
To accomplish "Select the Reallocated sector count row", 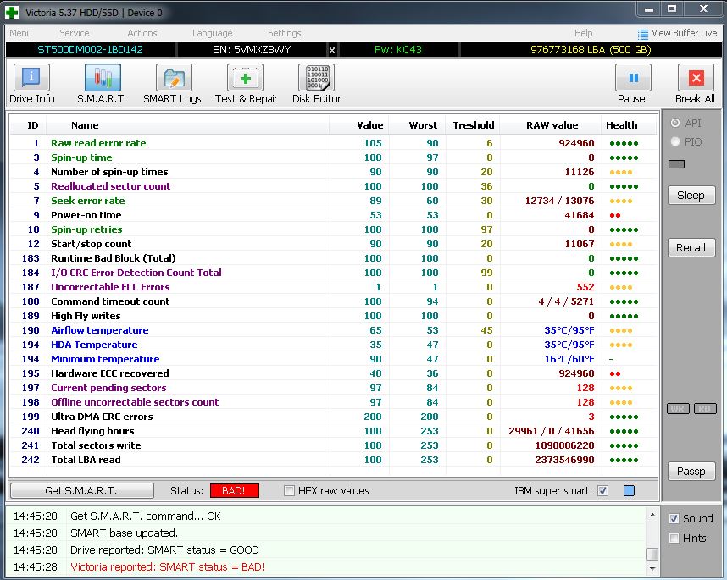I will (x=333, y=186).
